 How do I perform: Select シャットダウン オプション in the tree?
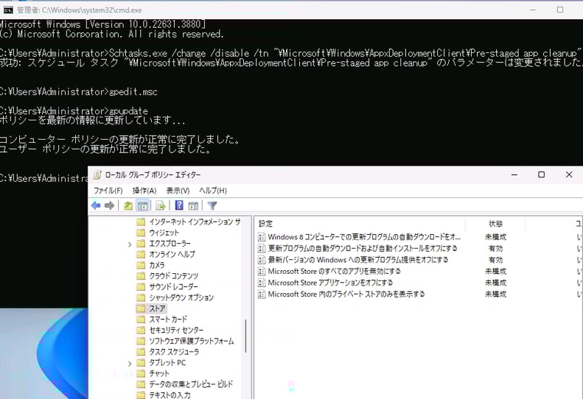182,298
